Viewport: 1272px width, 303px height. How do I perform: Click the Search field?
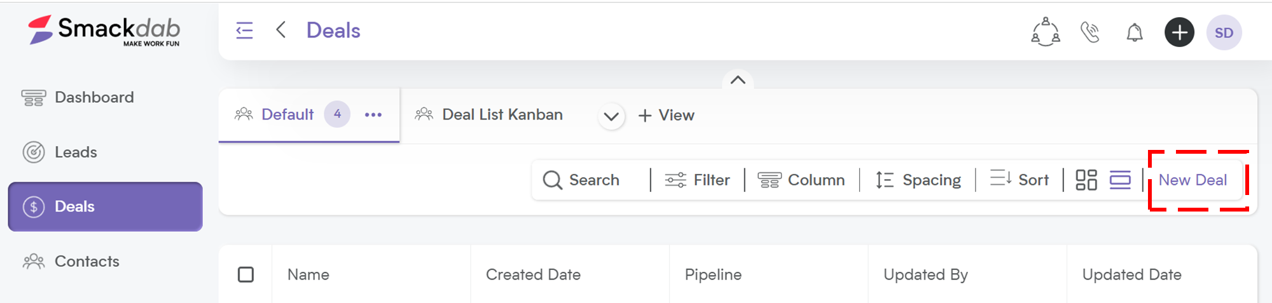click(591, 180)
